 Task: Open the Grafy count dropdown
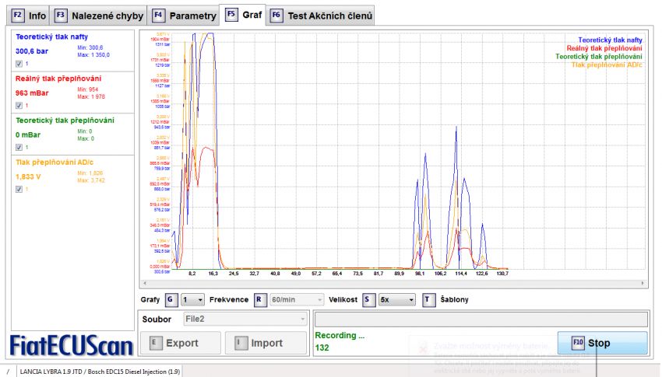pos(192,299)
